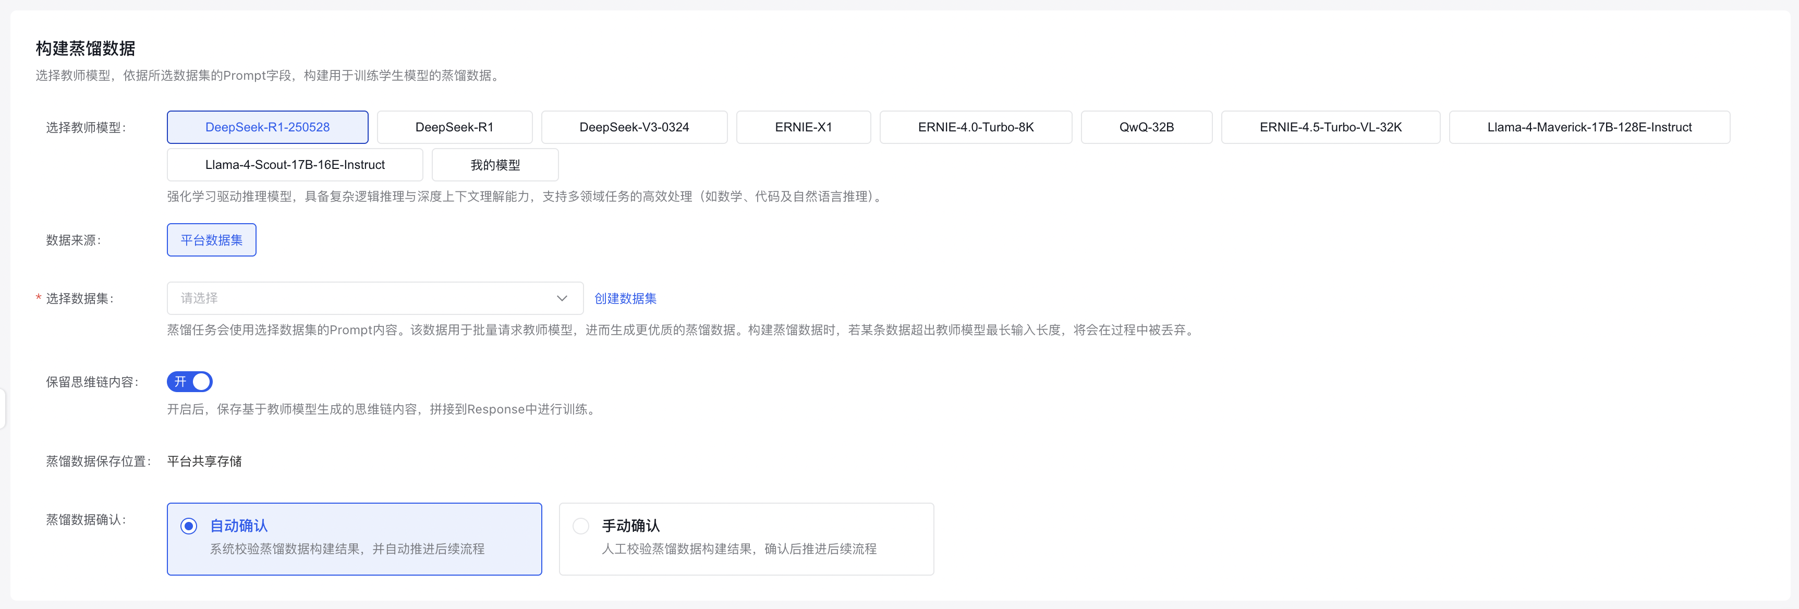Image resolution: width=1799 pixels, height=609 pixels.
Task: Choose ERNIE-4.0-Turbo-8K model
Action: pos(976,127)
